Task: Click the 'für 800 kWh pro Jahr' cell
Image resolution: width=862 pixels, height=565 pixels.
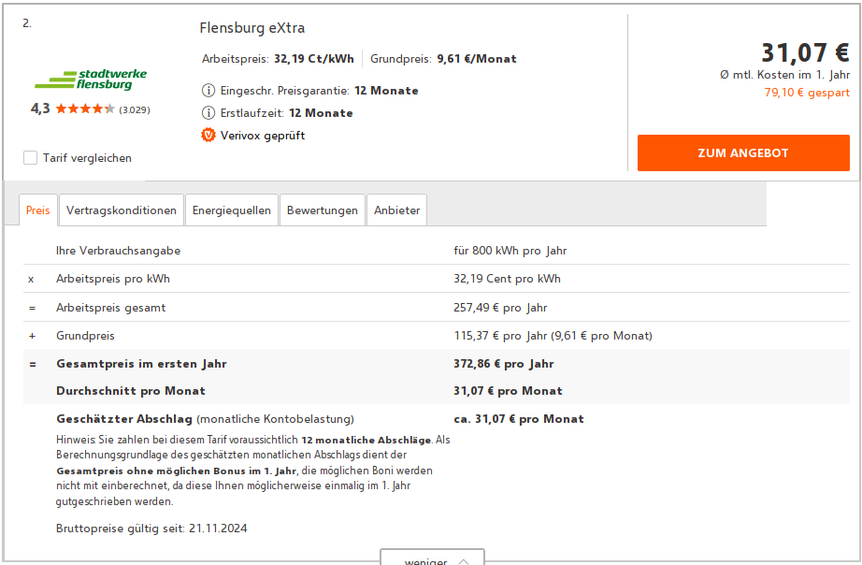Action: pos(510,251)
